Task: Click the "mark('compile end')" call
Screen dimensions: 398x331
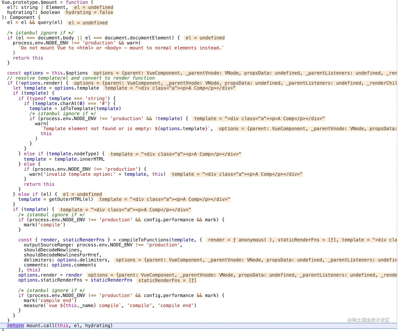Action: [50, 300]
